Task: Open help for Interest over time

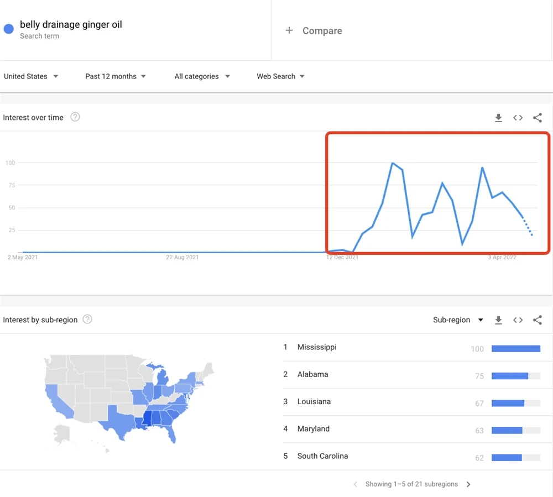Action: (75, 117)
